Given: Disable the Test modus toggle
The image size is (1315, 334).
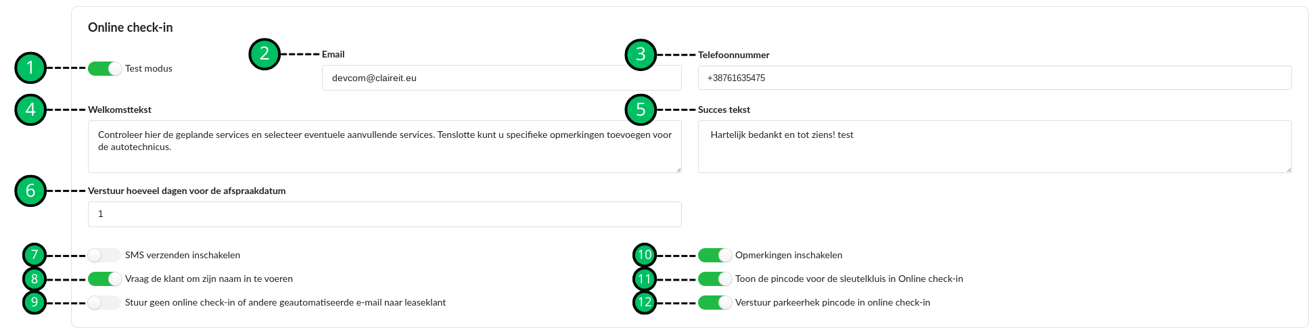Looking at the screenshot, I should [105, 68].
